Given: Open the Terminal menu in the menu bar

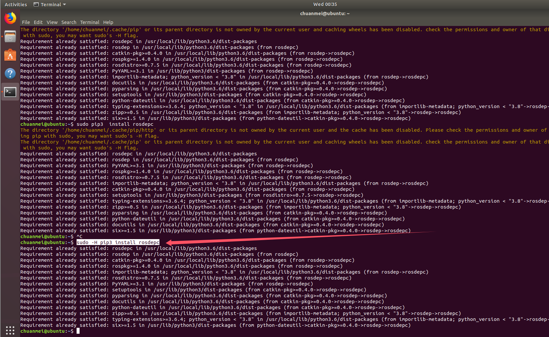Looking at the screenshot, I should (89, 22).
